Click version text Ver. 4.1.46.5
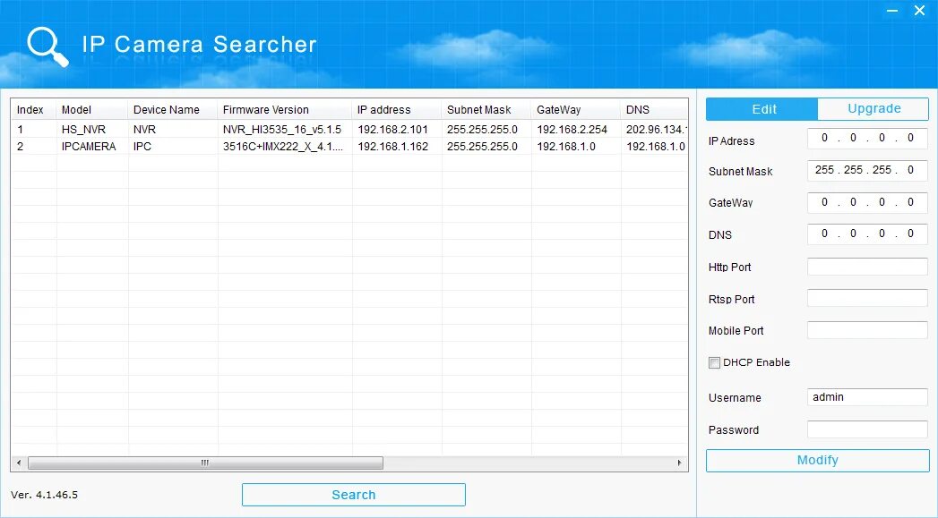This screenshot has height=518, width=938. tap(44, 495)
